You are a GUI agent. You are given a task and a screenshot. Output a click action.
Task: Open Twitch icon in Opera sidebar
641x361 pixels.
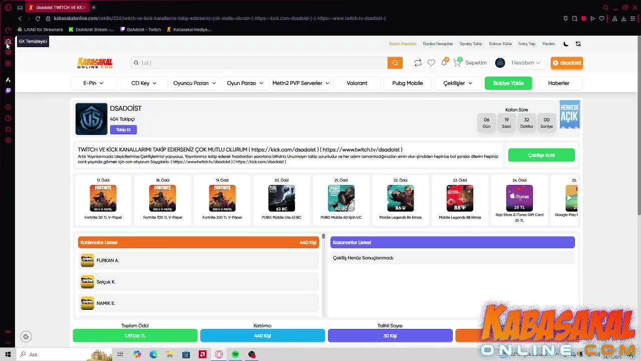click(x=8, y=91)
